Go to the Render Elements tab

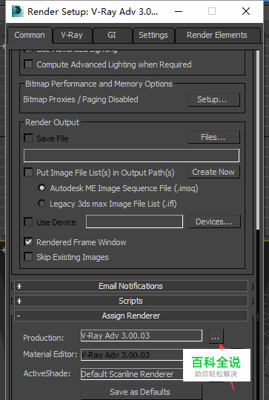pyautogui.click(x=217, y=36)
